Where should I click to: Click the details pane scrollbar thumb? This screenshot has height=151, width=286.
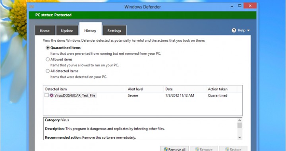(240, 126)
